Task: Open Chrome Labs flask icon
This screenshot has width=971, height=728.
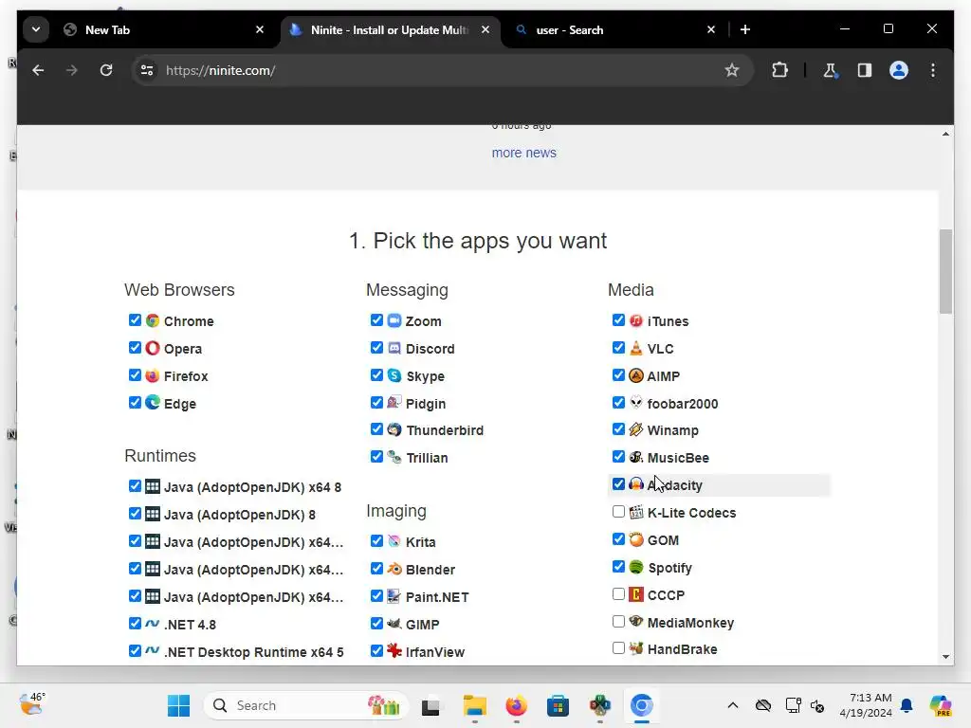Action: click(x=831, y=70)
